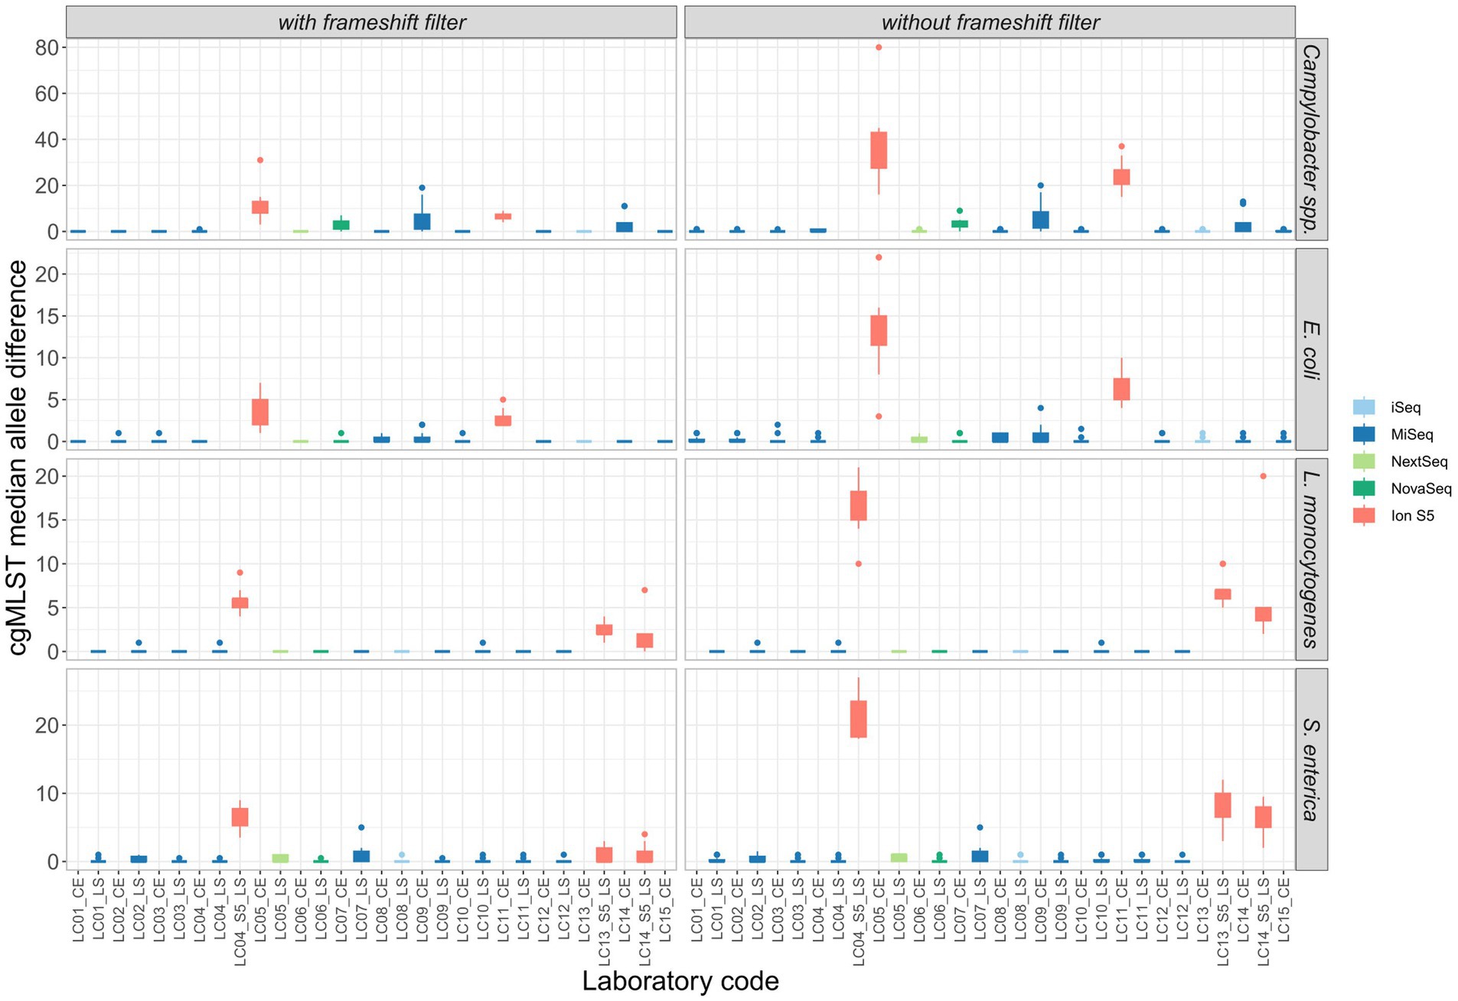The height and width of the screenshot is (1001, 1458).
Task: Click the MiSeq outlier near 19 in Campylobacter with-filter panel
Action: tap(422, 187)
